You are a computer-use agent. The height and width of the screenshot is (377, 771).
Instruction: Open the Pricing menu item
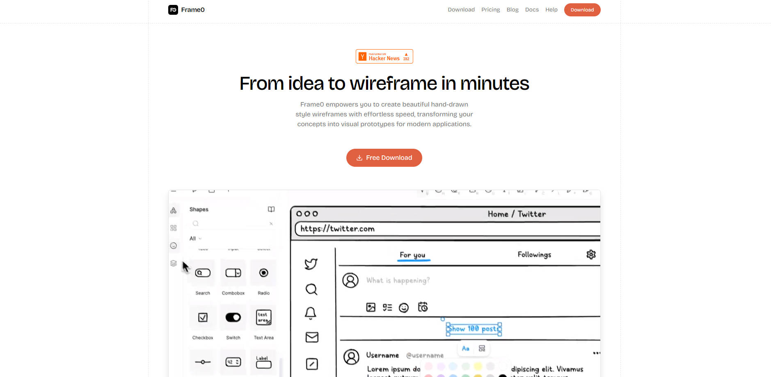490,10
